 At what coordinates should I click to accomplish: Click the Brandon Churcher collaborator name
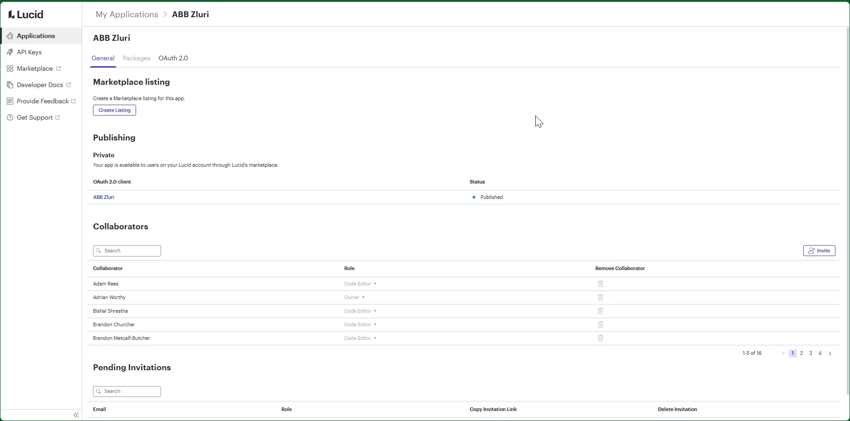pos(114,324)
